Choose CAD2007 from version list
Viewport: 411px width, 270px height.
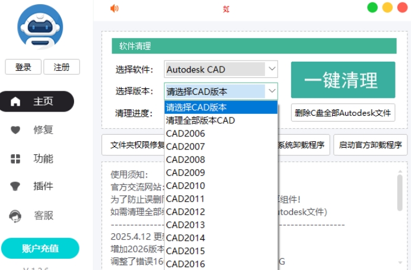[x=221, y=147]
